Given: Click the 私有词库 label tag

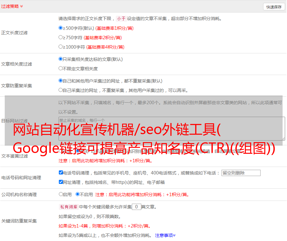Looking at the screenshot, I should 68,207.
